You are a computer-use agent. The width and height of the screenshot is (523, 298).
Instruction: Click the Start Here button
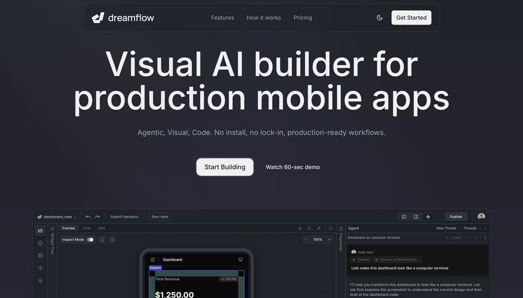[x=160, y=216]
